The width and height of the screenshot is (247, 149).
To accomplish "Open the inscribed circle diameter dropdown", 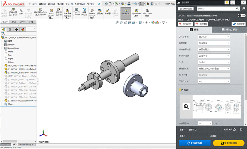I will coord(205,123).
